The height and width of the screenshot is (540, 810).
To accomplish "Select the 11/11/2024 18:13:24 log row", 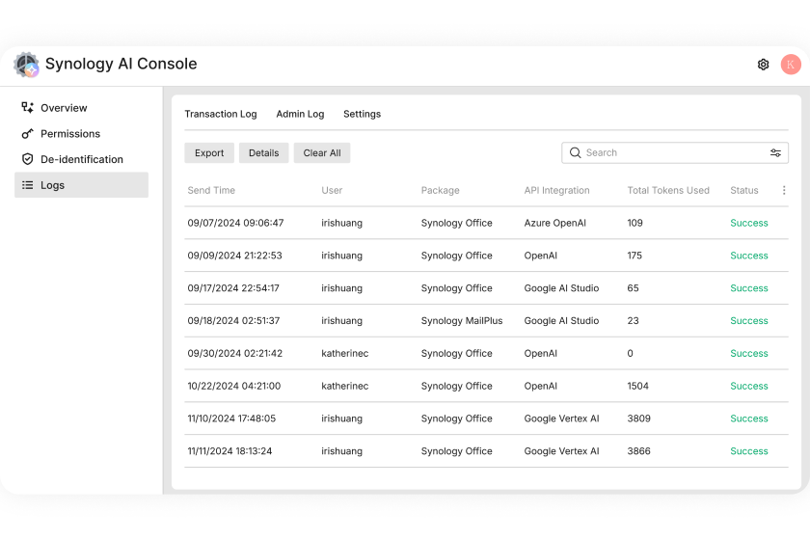I will tap(486, 450).
